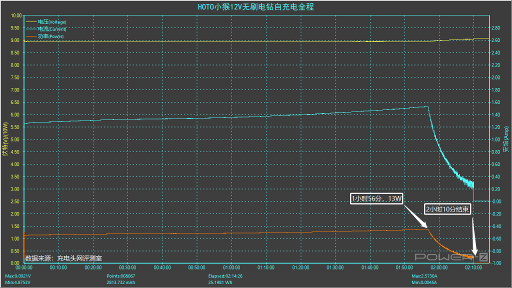
Task: Click the 安培(Amp) axis label
Action: (x=506, y=139)
